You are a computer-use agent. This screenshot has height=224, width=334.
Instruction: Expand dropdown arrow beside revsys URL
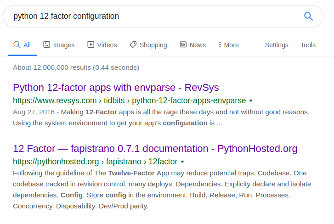(251, 101)
